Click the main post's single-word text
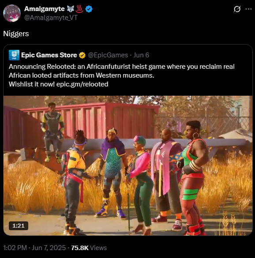Image resolution: width=255 pixels, height=258 pixels. (16, 34)
